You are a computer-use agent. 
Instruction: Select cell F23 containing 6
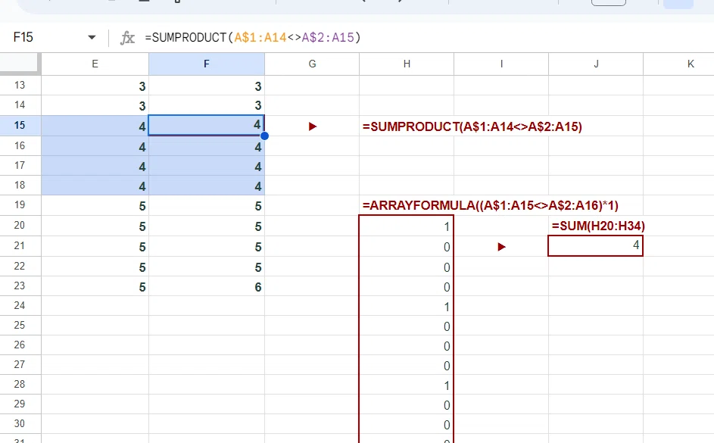tap(206, 286)
